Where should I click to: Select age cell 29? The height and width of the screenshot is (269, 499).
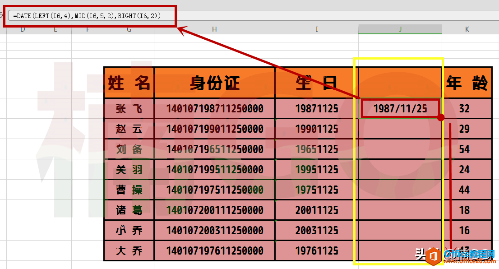click(x=467, y=129)
